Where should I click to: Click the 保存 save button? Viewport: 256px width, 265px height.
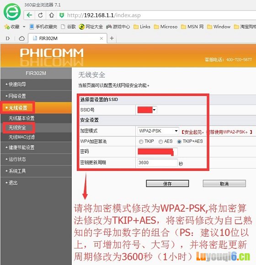167,184
